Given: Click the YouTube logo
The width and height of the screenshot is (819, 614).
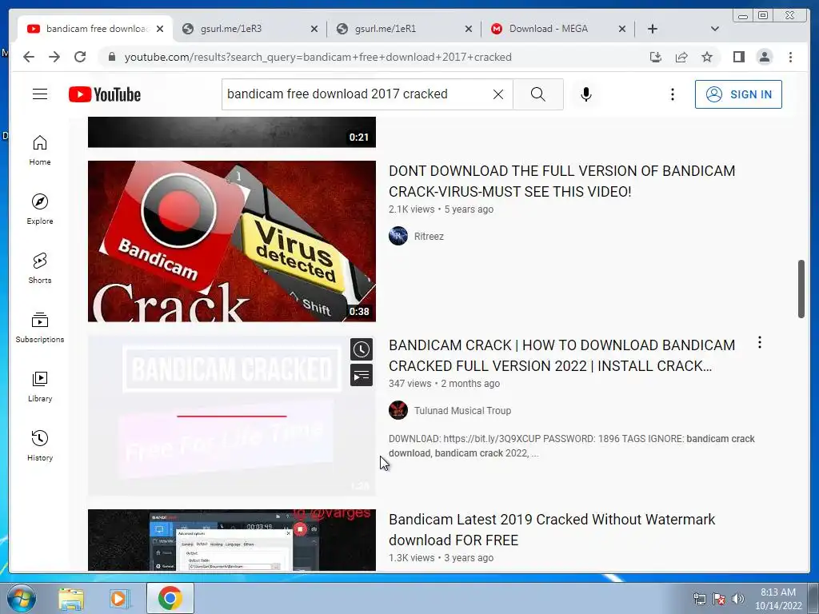Looking at the screenshot, I should 105,94.
